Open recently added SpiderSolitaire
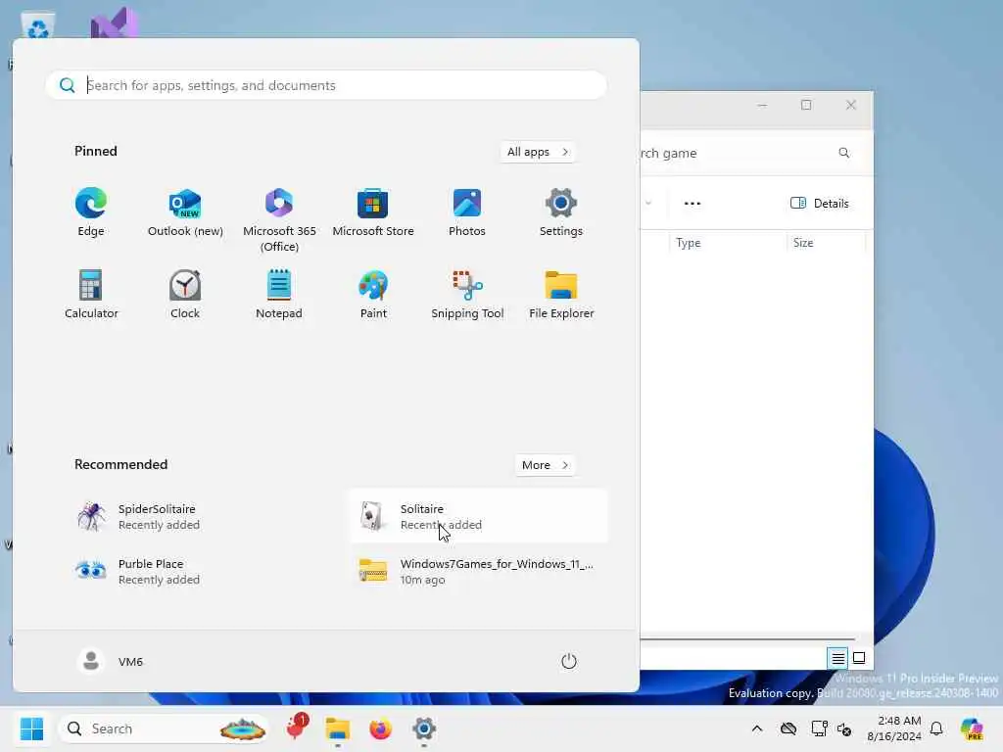This screenshot has width=1003, height=752. [197, 516]
